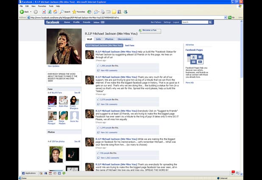262x180 pixels.
Task: Open the Applications menu in bottom bar
Action: (30, 173)
